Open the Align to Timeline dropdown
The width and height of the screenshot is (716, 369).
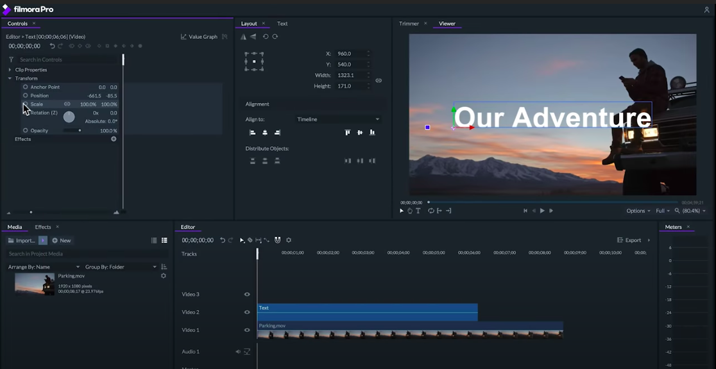point(338,119)
